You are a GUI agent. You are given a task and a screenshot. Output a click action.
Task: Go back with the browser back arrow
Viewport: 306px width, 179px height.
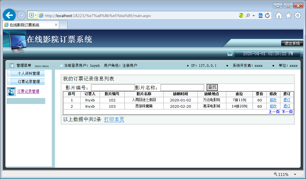(9, 15)
